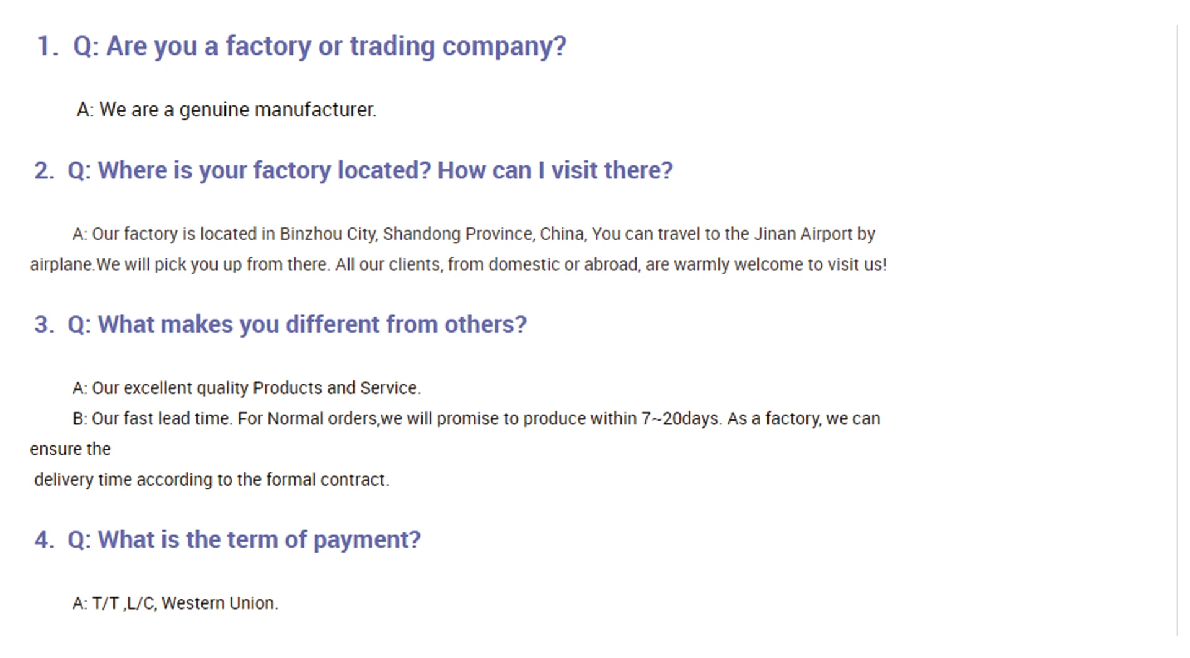The width and height of the screenshot is (1190, 658).
Task: Click "delivery time according to the formal contract."
Action: (x=211, y=480)
